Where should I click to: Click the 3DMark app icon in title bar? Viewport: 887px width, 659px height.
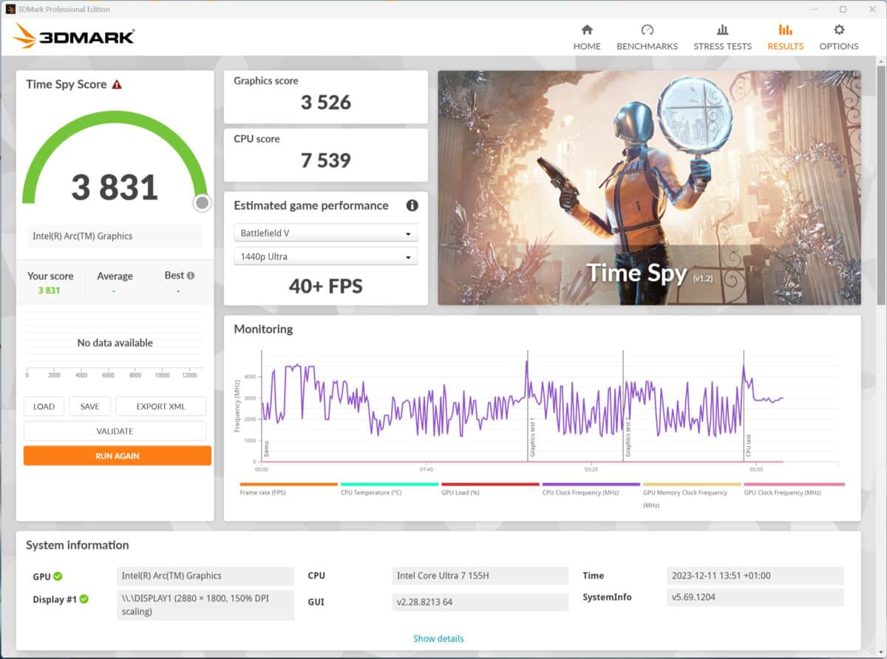(x=10, y=9)
